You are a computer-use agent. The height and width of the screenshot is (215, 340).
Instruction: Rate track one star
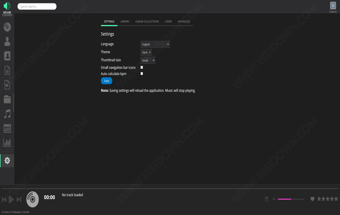coord(319,199)
